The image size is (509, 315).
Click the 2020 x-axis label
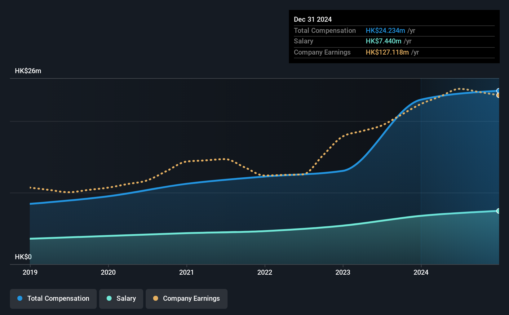click(108, 272)
